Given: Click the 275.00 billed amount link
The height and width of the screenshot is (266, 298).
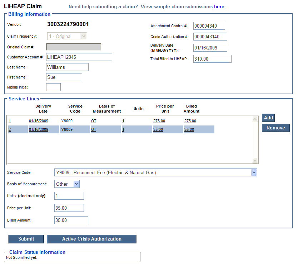Looking at the screenshot, I should tap(190, 121).
